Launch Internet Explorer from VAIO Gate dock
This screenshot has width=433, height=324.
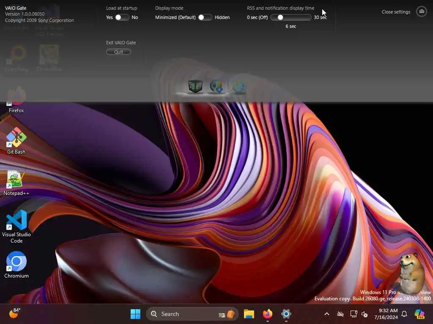click(x=238, y=87)
